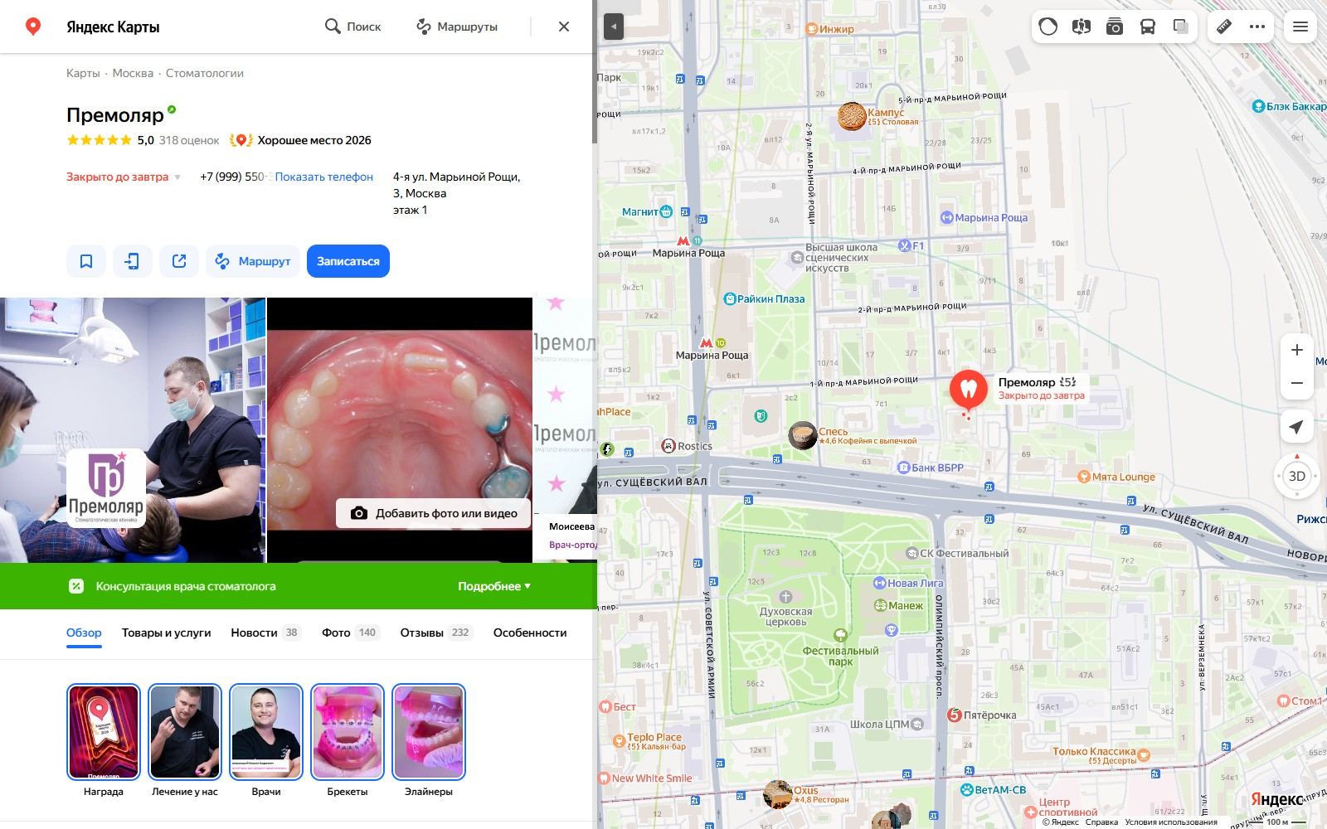Image resolution: width=1327 pixels, height=829 pixels.
Task: Click the Записаться booking button
Action: 348,261
